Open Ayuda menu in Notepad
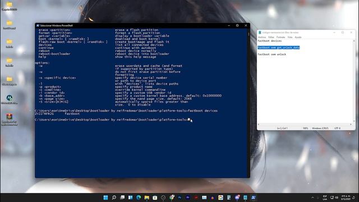 298,37
